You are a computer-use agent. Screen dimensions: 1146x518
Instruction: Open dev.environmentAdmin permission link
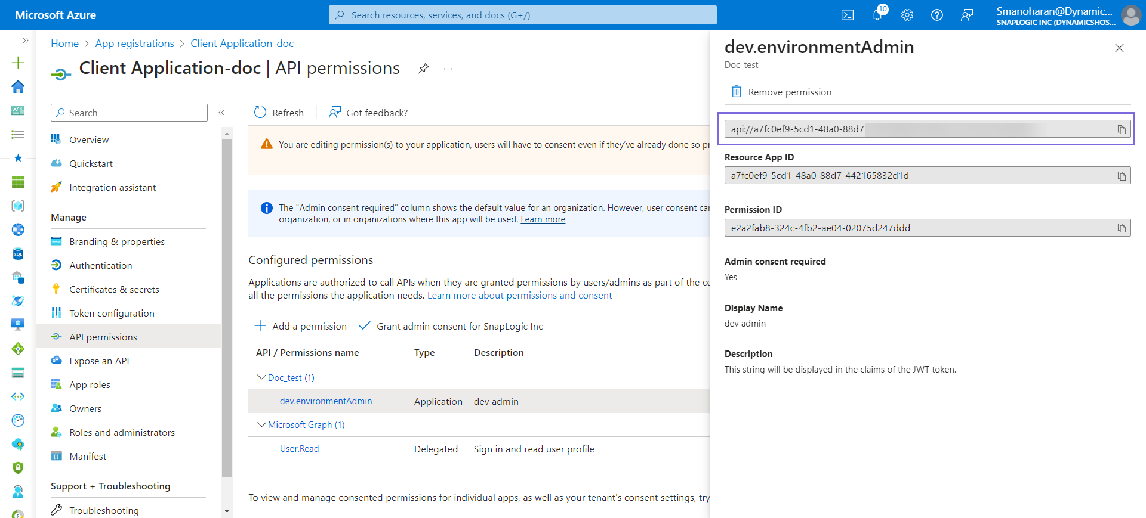pos(326,401)
